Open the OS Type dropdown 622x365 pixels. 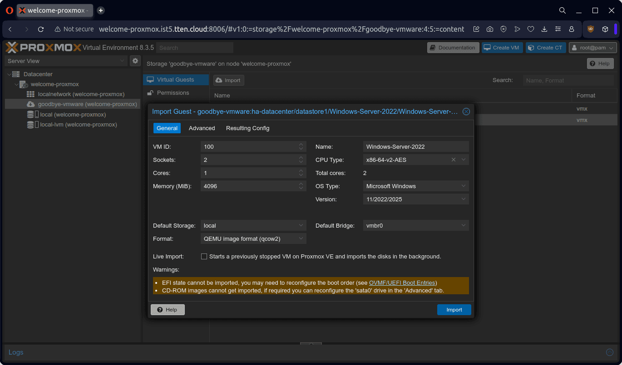[x=463, y=186]
